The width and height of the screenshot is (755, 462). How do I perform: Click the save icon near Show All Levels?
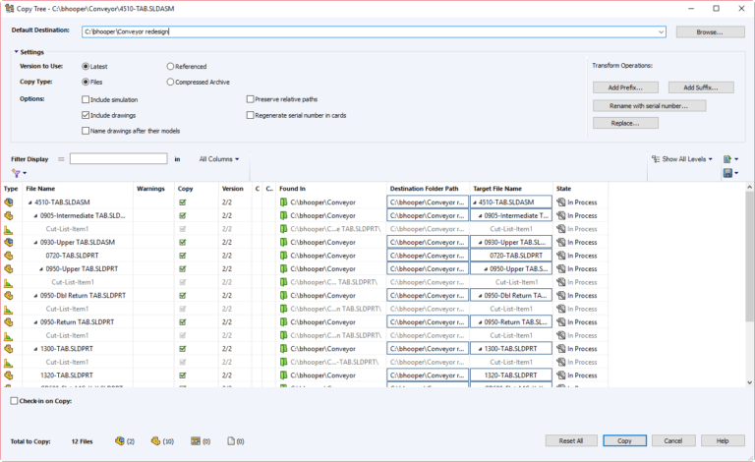[727, 173]
